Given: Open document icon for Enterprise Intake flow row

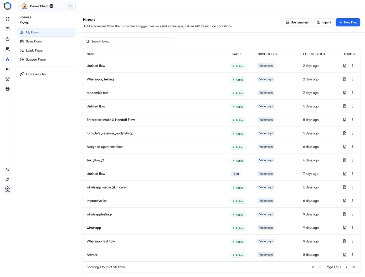Looking at the screenshot, I should 345,120.
